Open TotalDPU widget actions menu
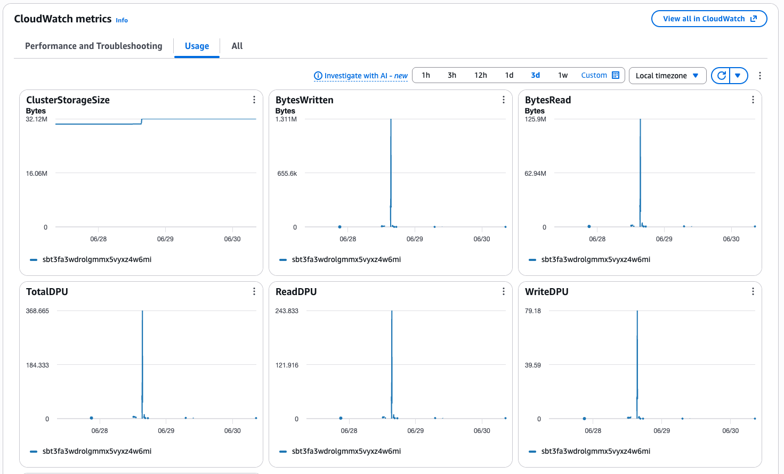This screenshot has width=784, height=474. coord(254,291)
